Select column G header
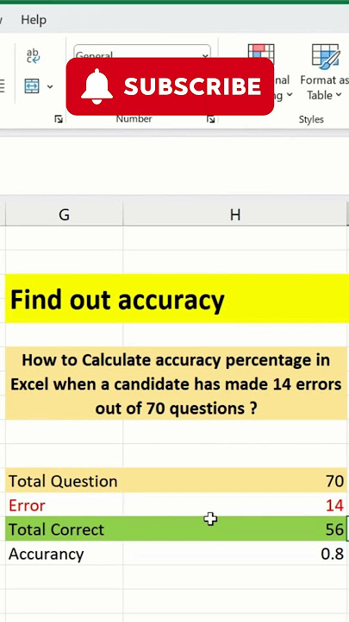 [x=64, y=214]
